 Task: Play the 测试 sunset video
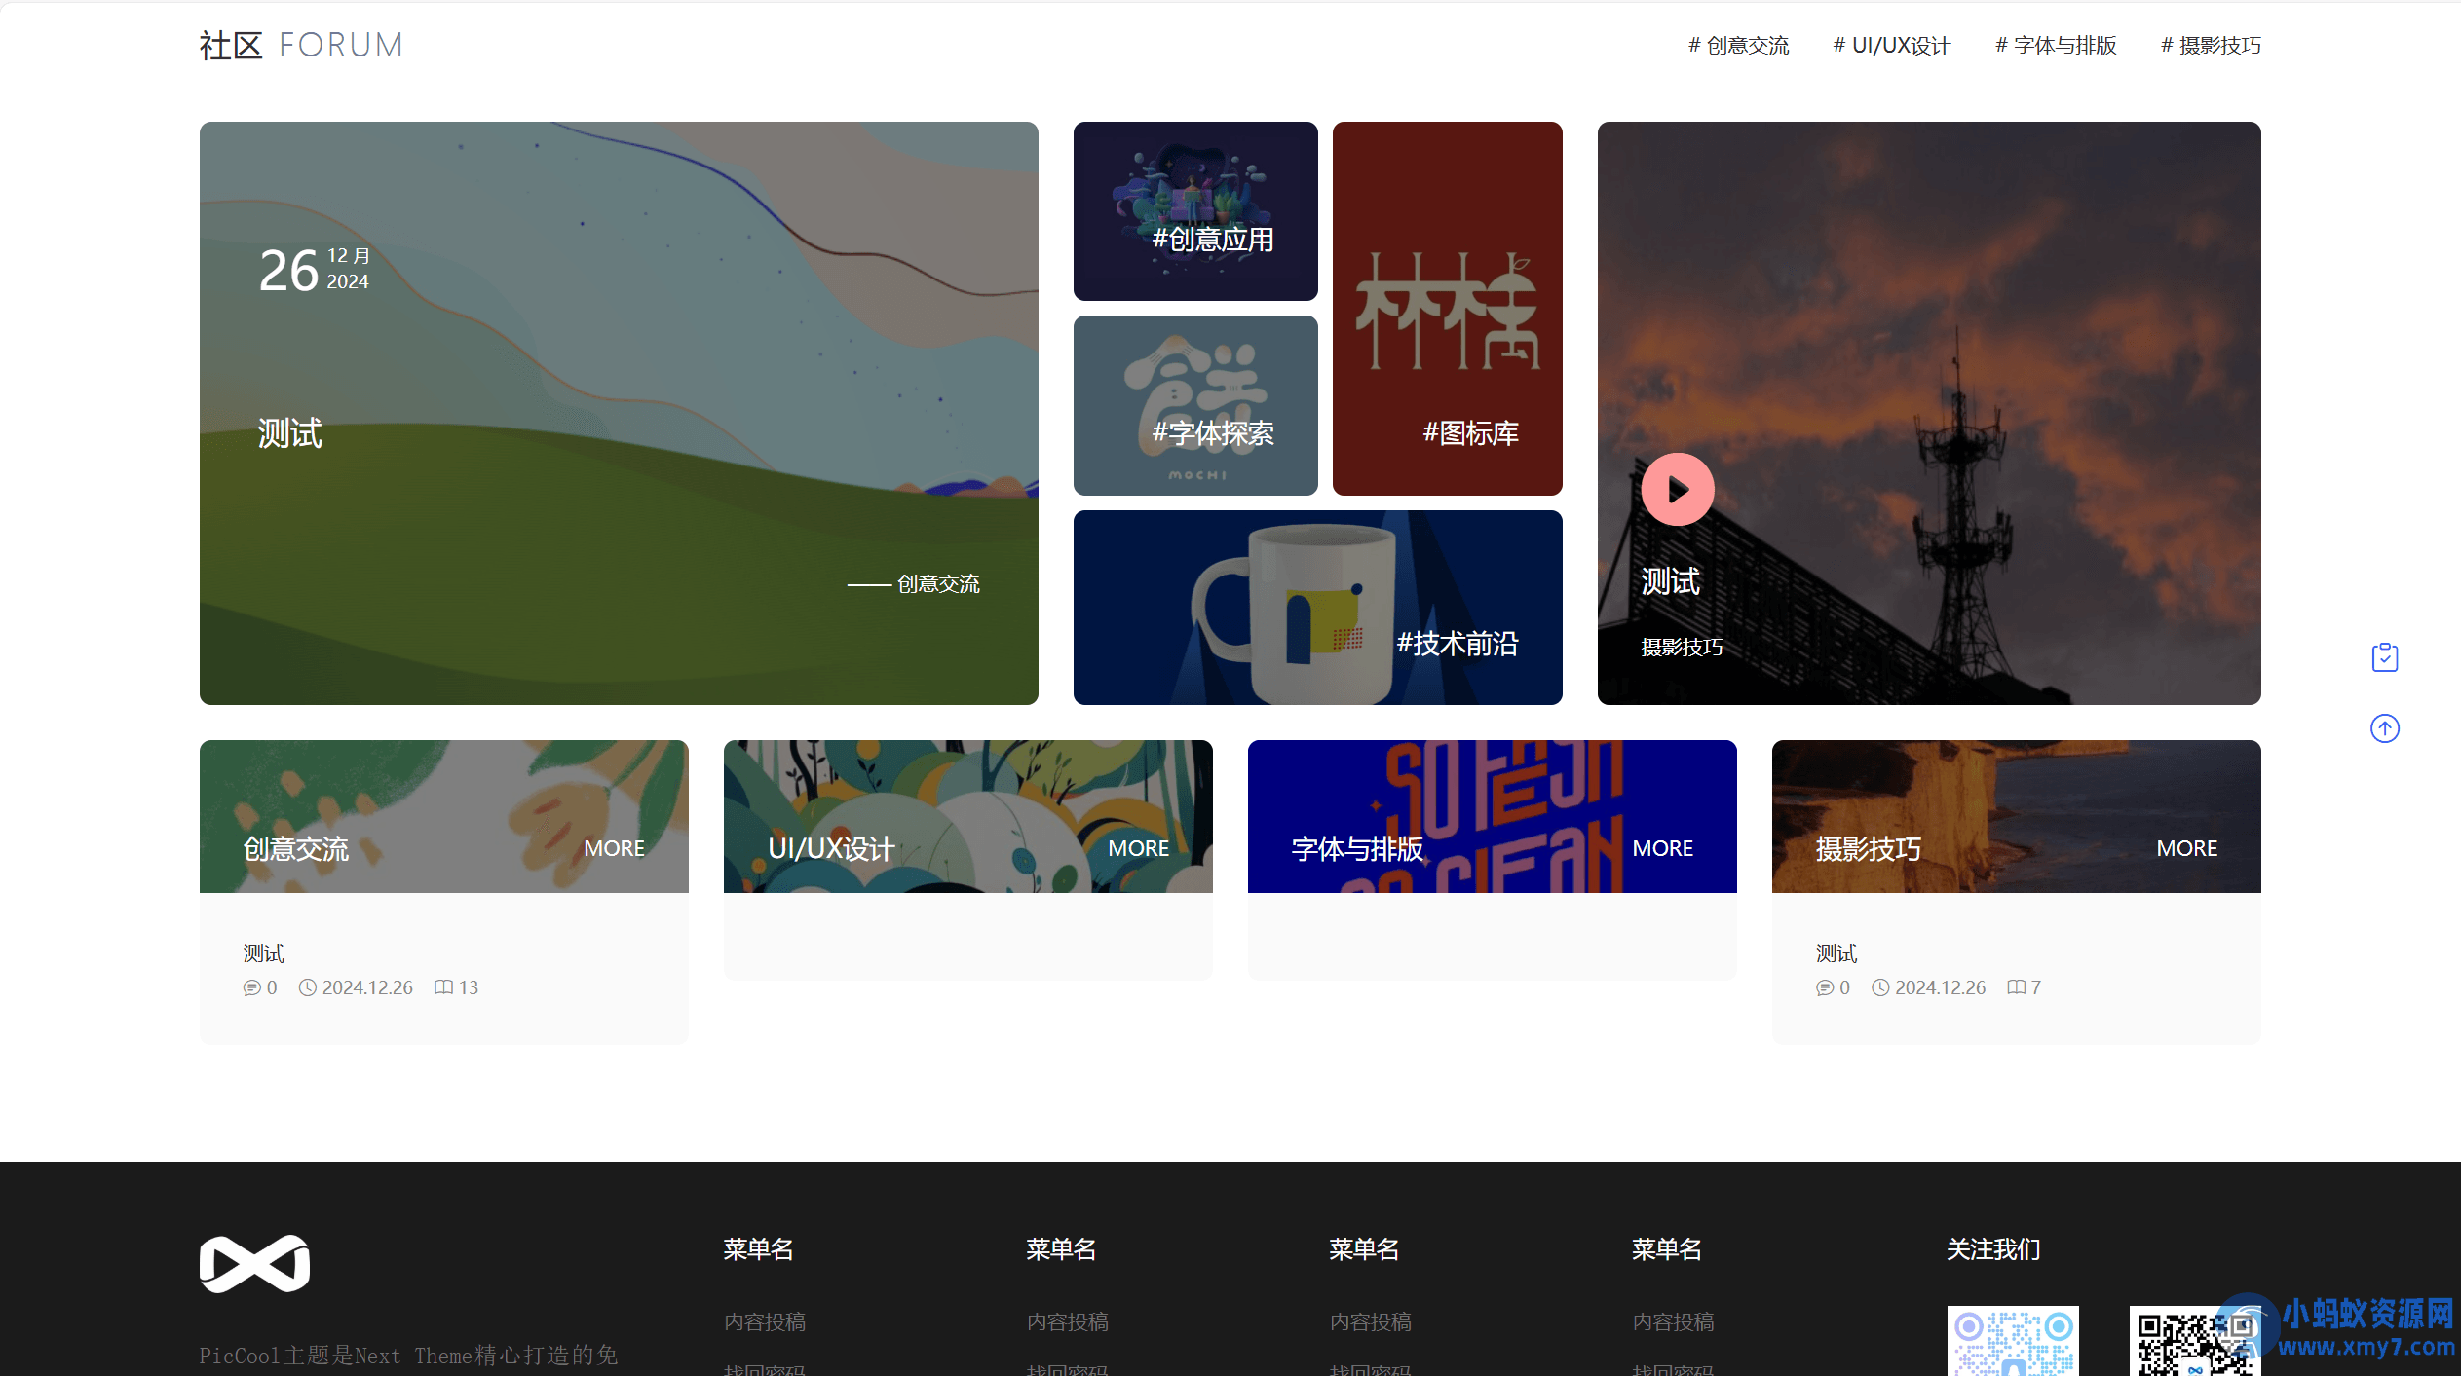[1677, 489]
